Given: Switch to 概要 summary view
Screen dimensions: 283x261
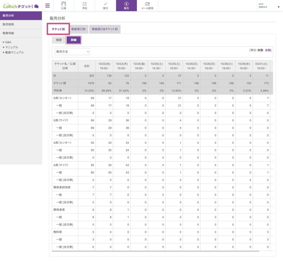Looking at the screenshot, I should click(x=59, y=40).
